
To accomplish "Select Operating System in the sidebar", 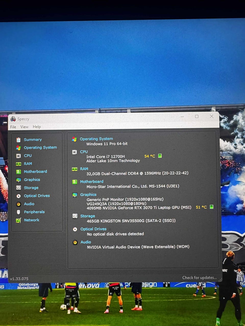I will 40,147.
